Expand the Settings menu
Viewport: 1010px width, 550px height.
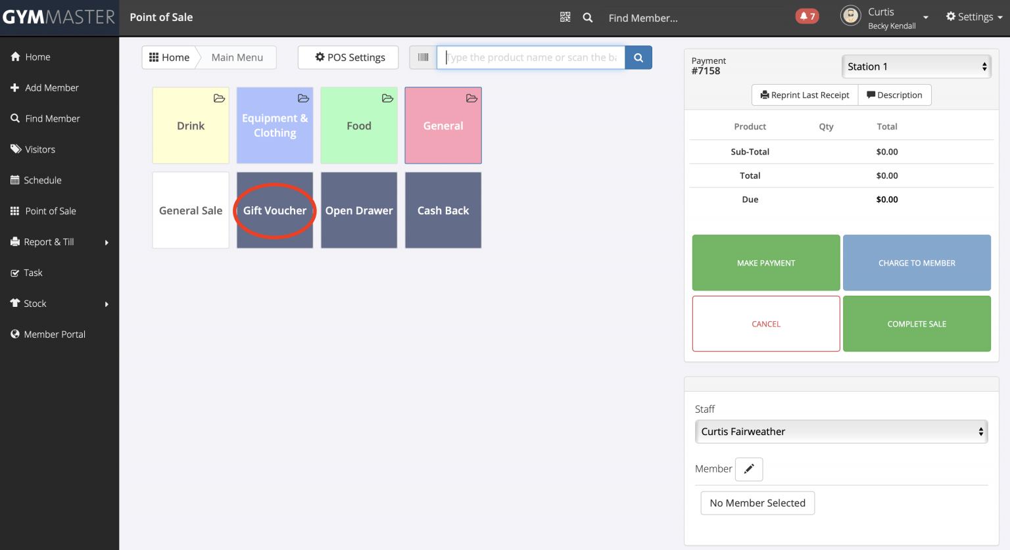[974, 17]
